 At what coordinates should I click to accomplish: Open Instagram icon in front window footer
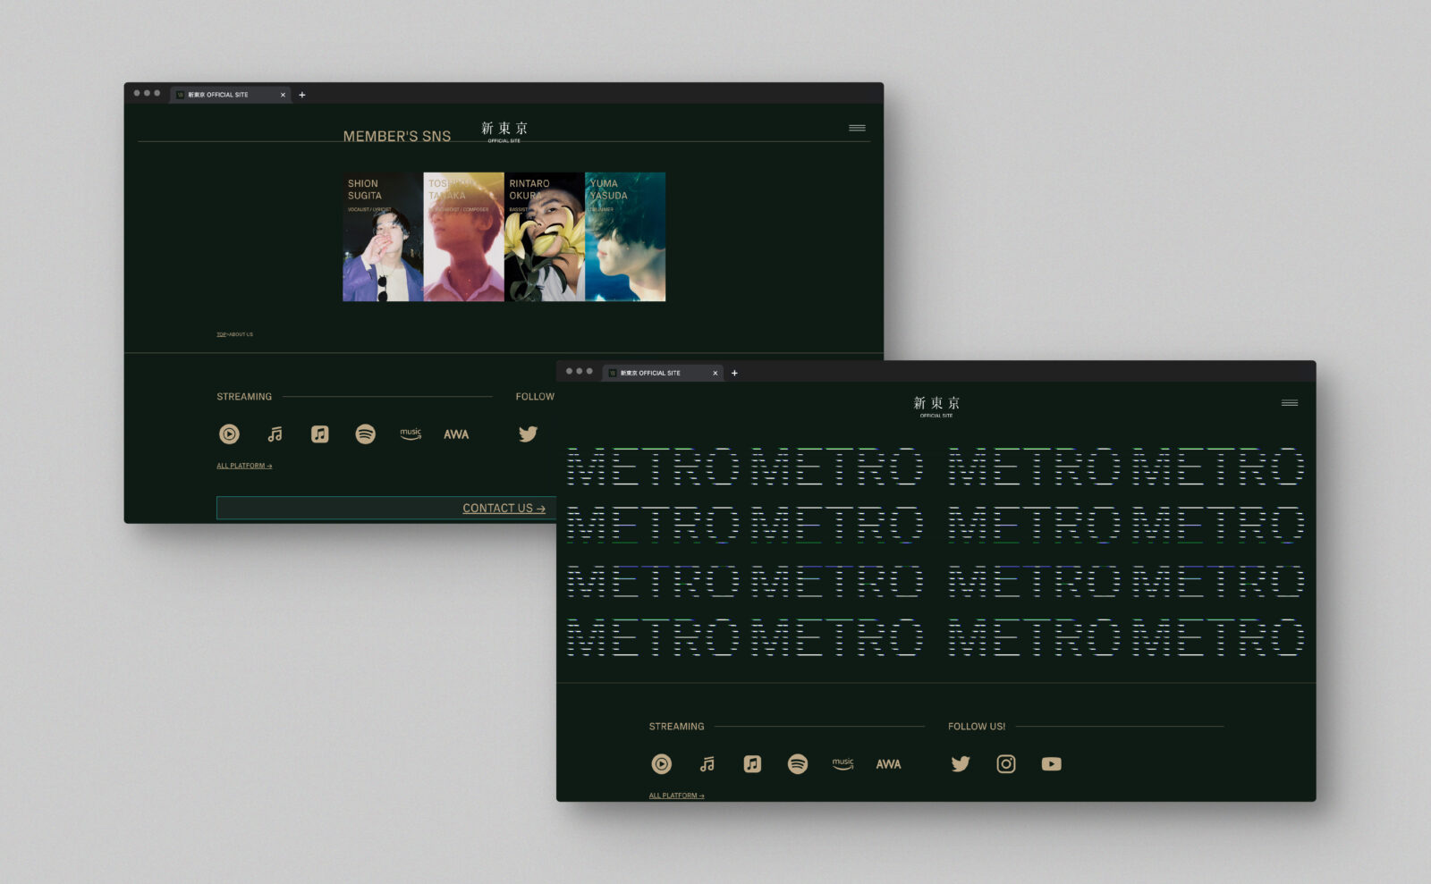pyautogui.click(x=1006, y=764)
